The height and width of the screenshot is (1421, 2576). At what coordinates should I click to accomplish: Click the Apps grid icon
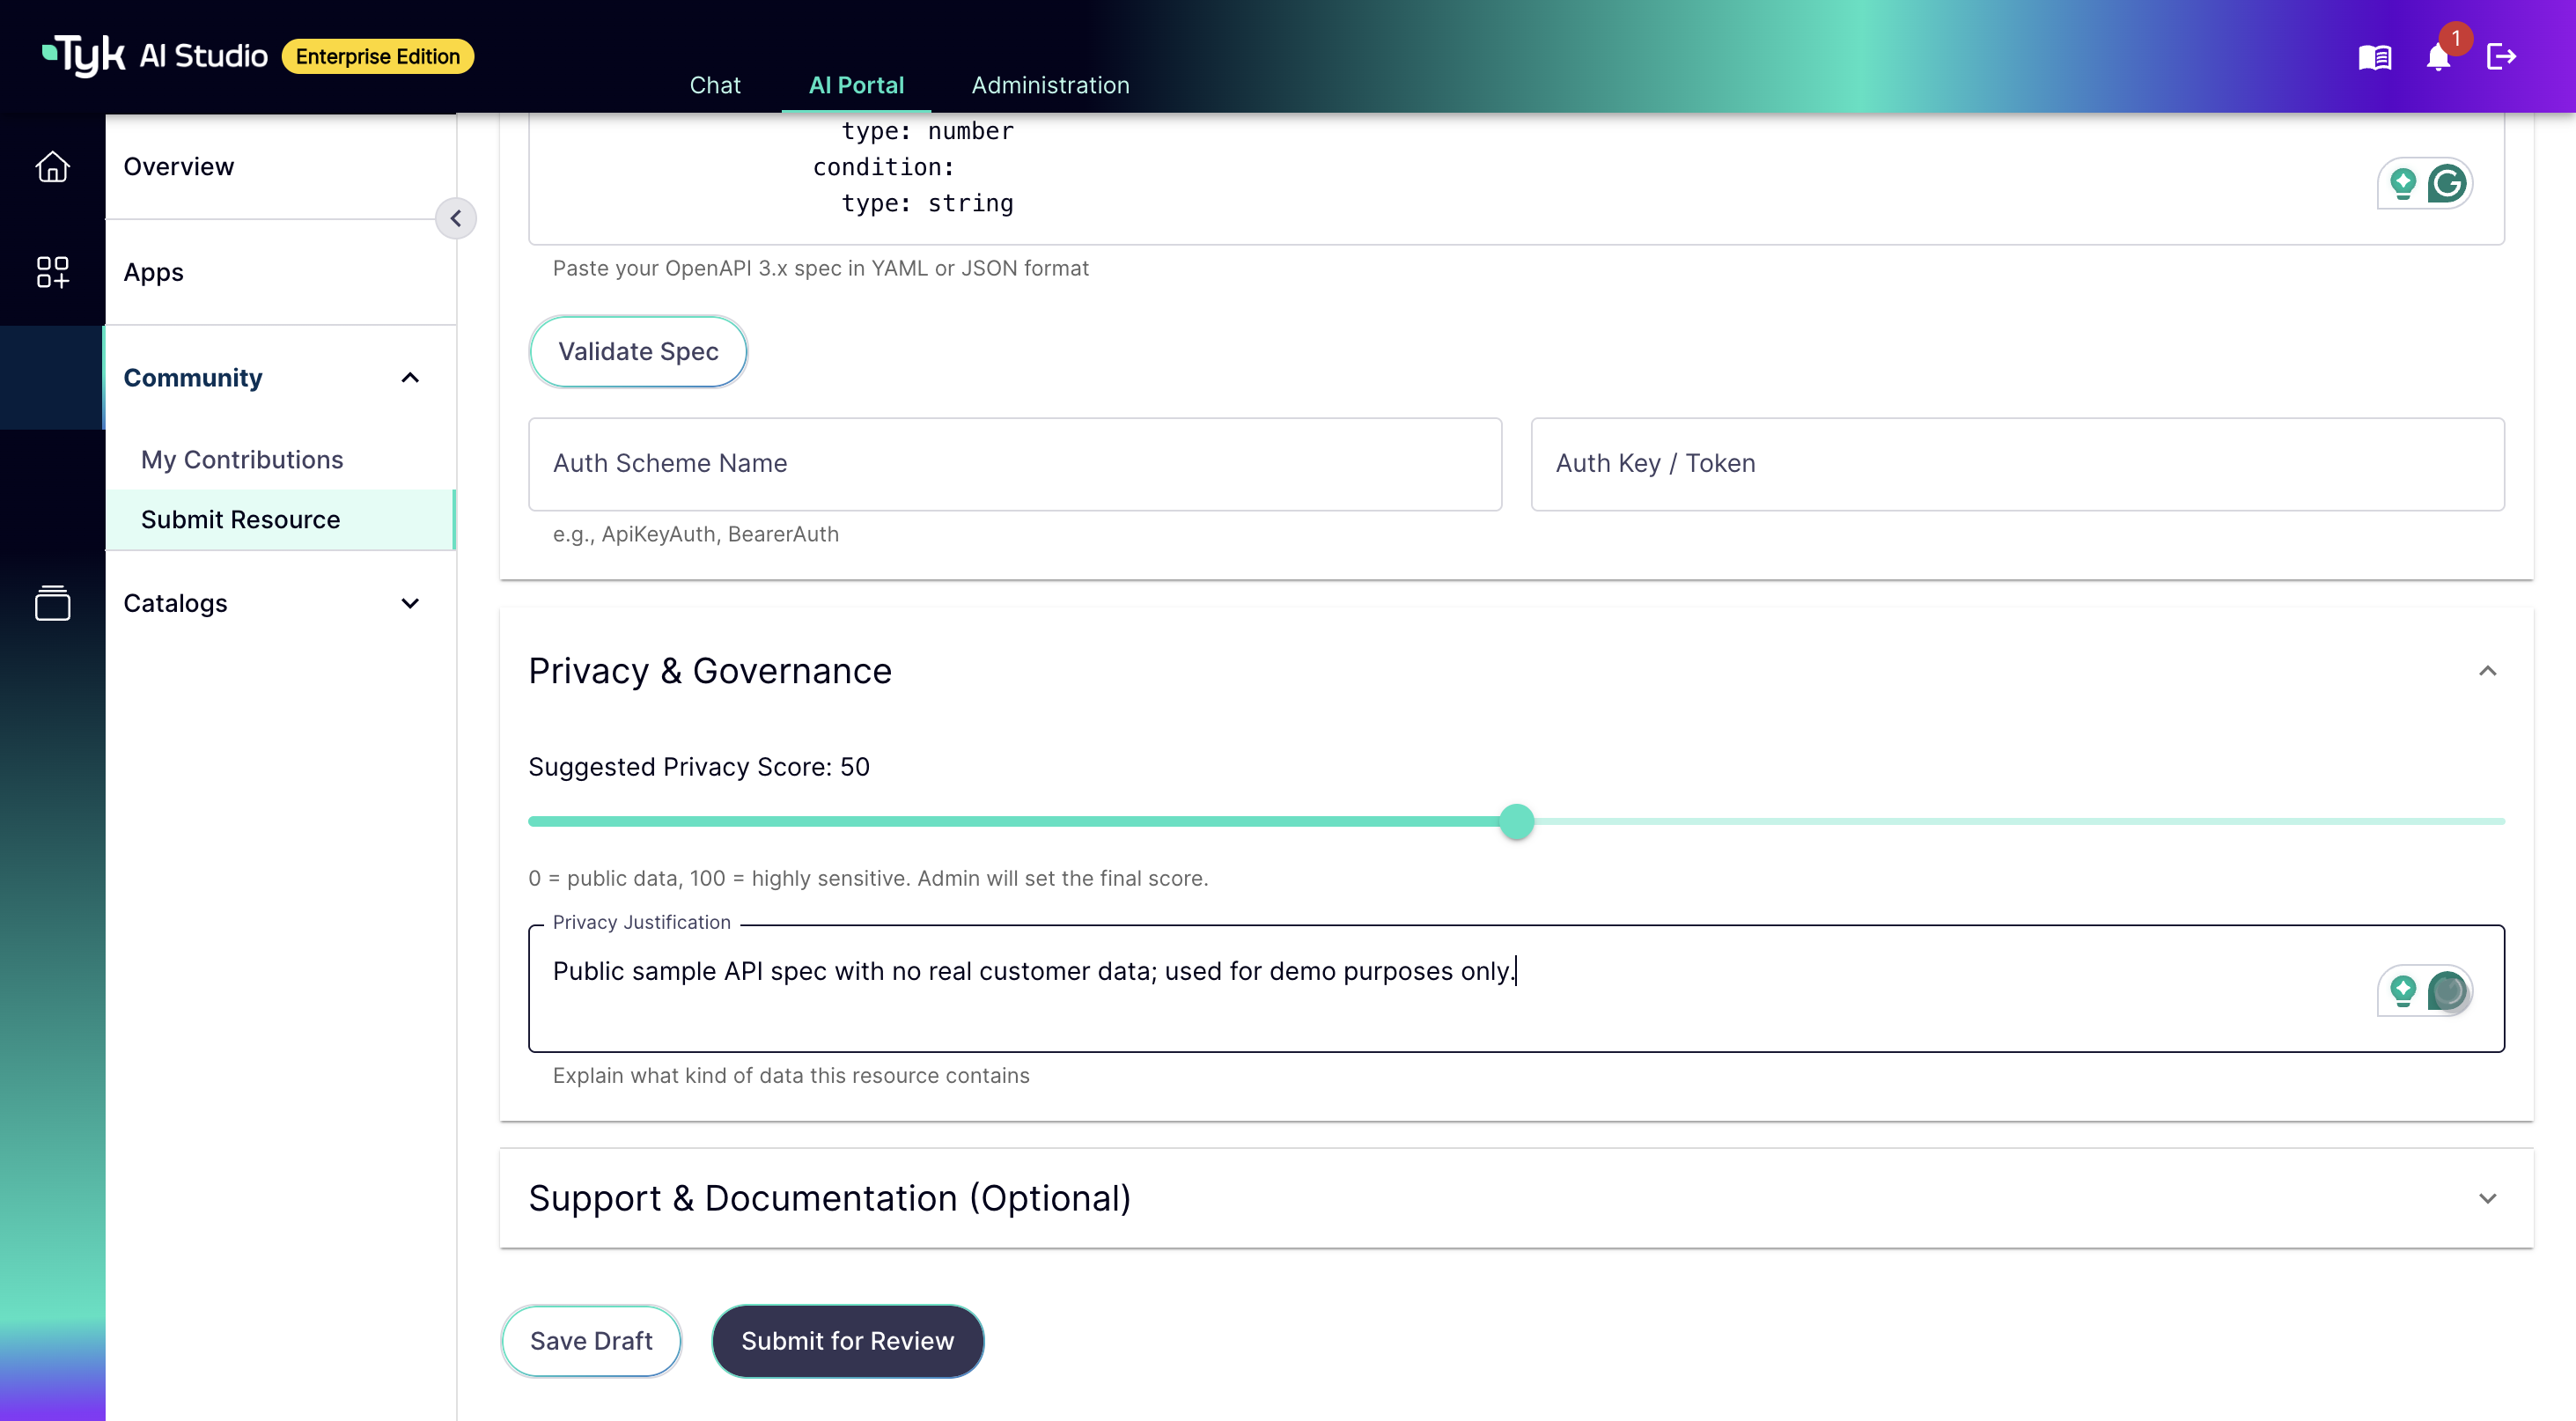pos(53,272)
